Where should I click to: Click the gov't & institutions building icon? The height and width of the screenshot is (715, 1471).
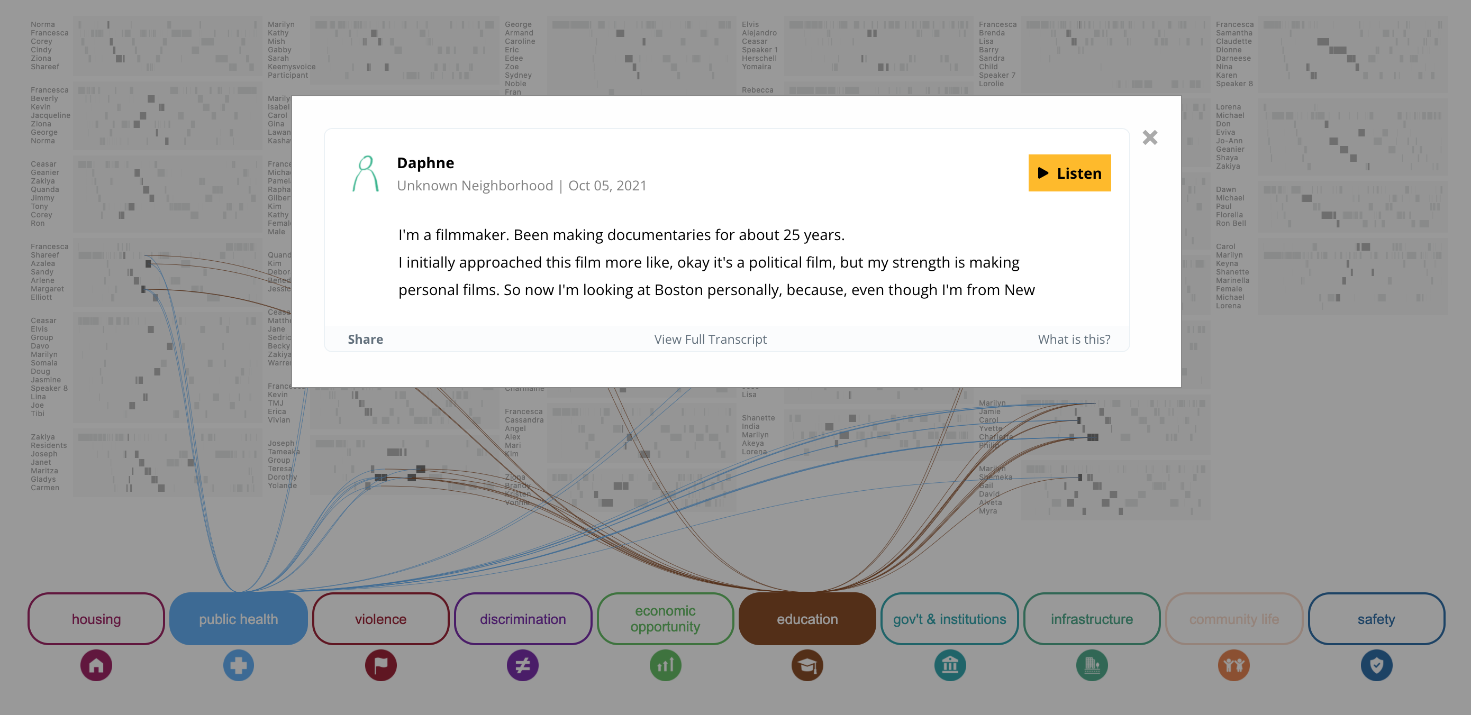pyautogui.click(x=950, y=665)
